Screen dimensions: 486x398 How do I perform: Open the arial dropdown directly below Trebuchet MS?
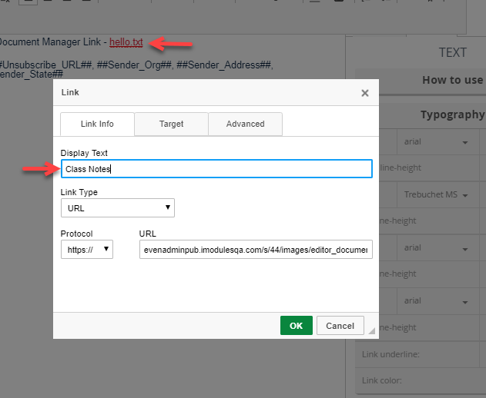click(x=435, y=247)
